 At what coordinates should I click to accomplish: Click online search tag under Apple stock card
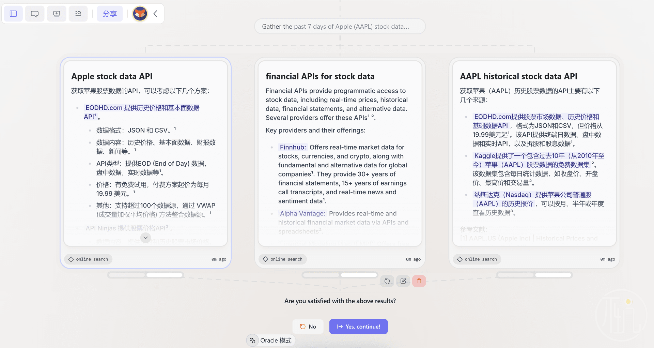click(89, 259)
